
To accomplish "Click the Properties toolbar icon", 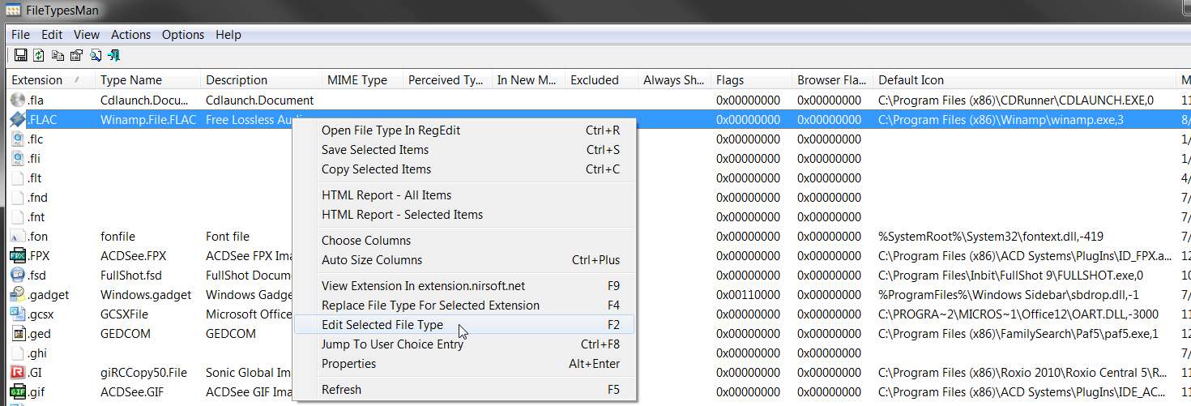I will point(76,56).
